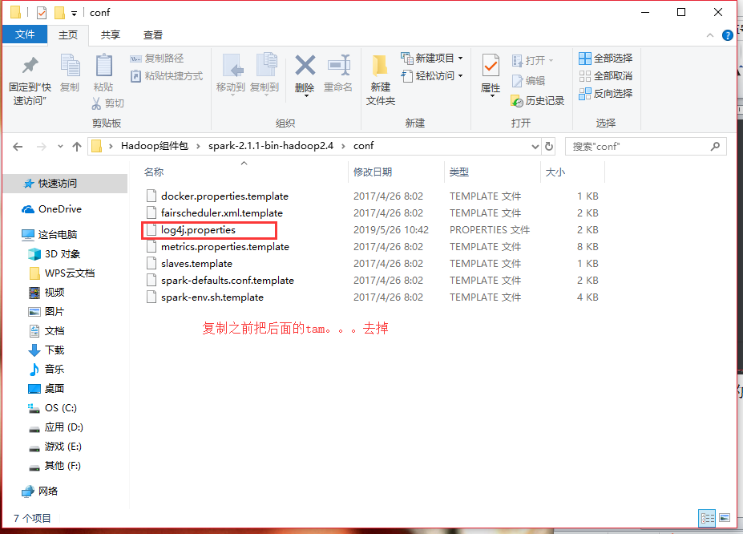Click Pin to Quick Access icon
The width and height of the screenshot is (743, 534).
30,68
